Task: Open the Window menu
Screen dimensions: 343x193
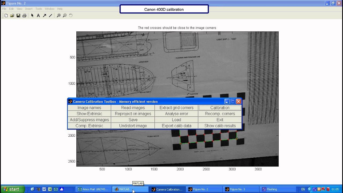Action: [50, 9]
